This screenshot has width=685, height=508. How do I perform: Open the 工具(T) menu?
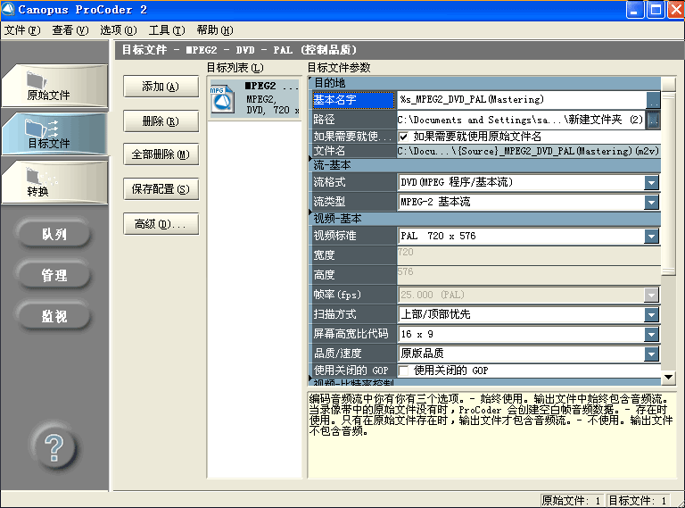pos(167,30)
